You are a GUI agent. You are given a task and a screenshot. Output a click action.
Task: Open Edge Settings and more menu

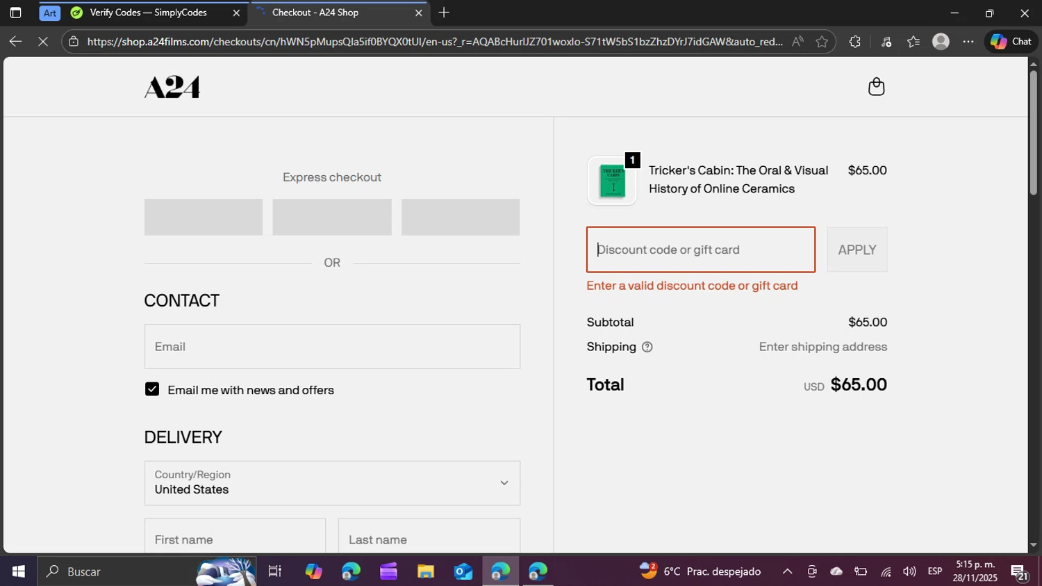(x=968, y=42)
